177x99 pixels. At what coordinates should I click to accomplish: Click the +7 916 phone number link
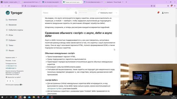[11, 66]
